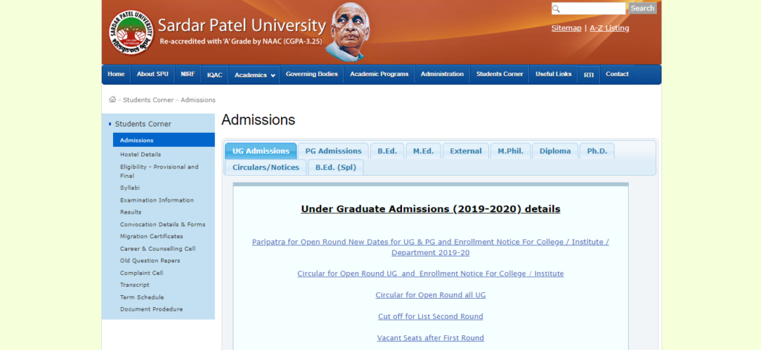Open Old Question Papers in sidebar
The height and width of the screenshot is (350, 761).
click(x=150, y=260)
